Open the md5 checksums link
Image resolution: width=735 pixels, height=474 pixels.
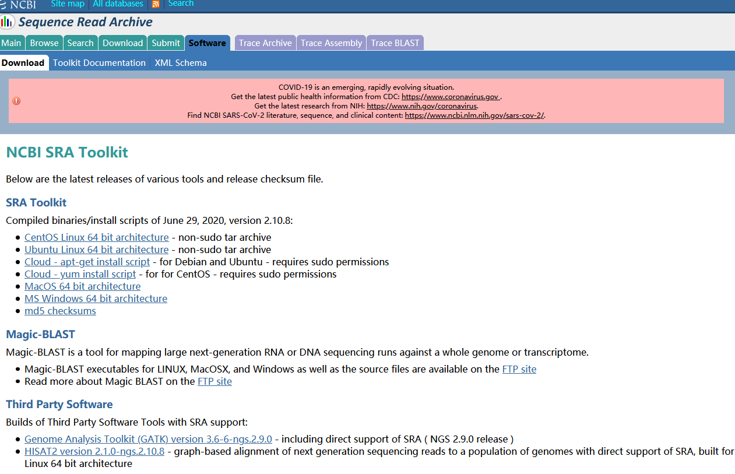click(x=60, y=311)
